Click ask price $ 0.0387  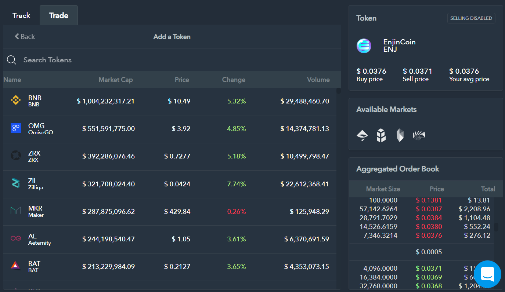coord(429,209)
